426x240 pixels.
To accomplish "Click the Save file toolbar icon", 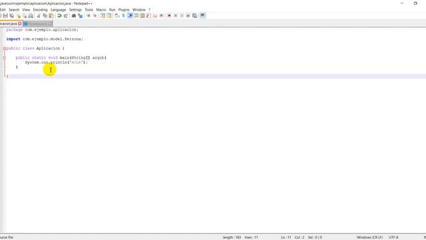I will (5, 16).
